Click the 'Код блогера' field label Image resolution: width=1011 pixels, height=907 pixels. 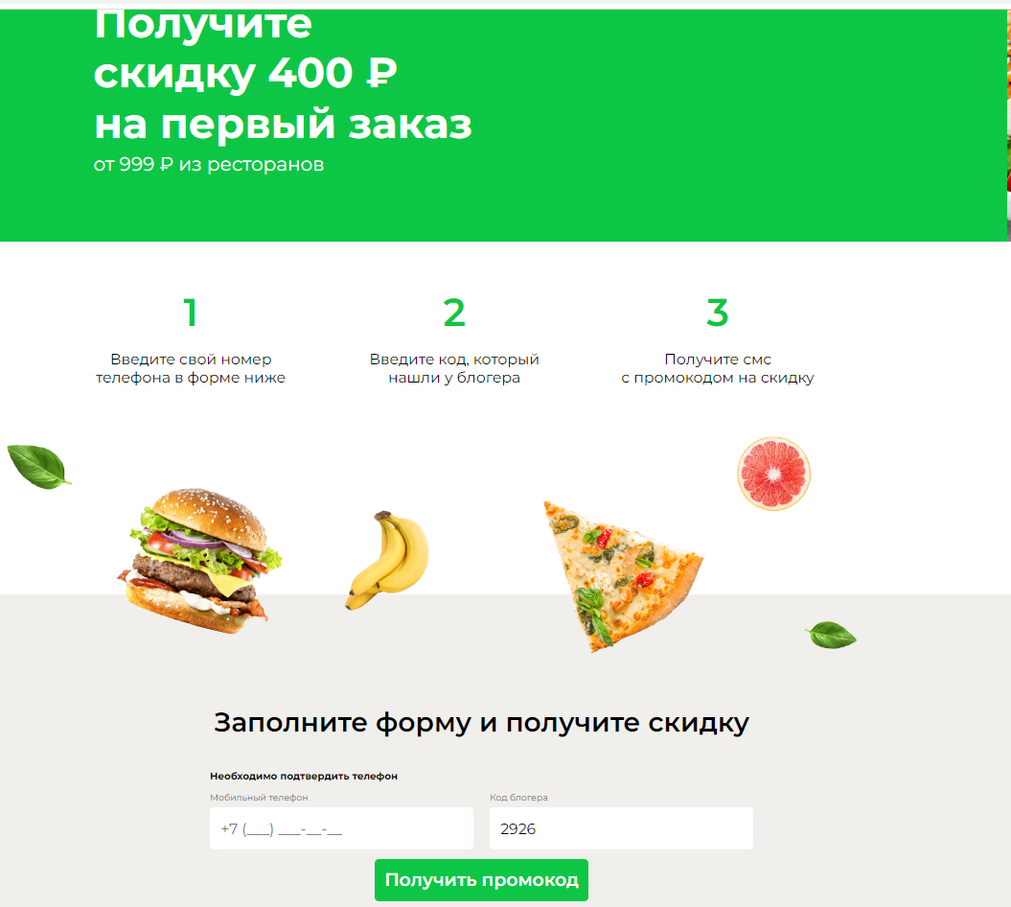pyautogui.click(x=518, y=798)
